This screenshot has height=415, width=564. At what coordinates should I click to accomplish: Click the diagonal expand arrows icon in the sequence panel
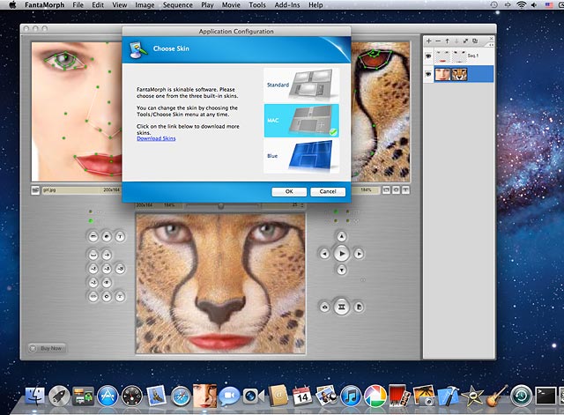pos(466,41)
